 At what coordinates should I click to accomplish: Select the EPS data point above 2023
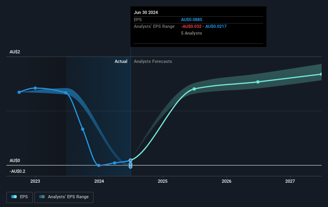35,88
